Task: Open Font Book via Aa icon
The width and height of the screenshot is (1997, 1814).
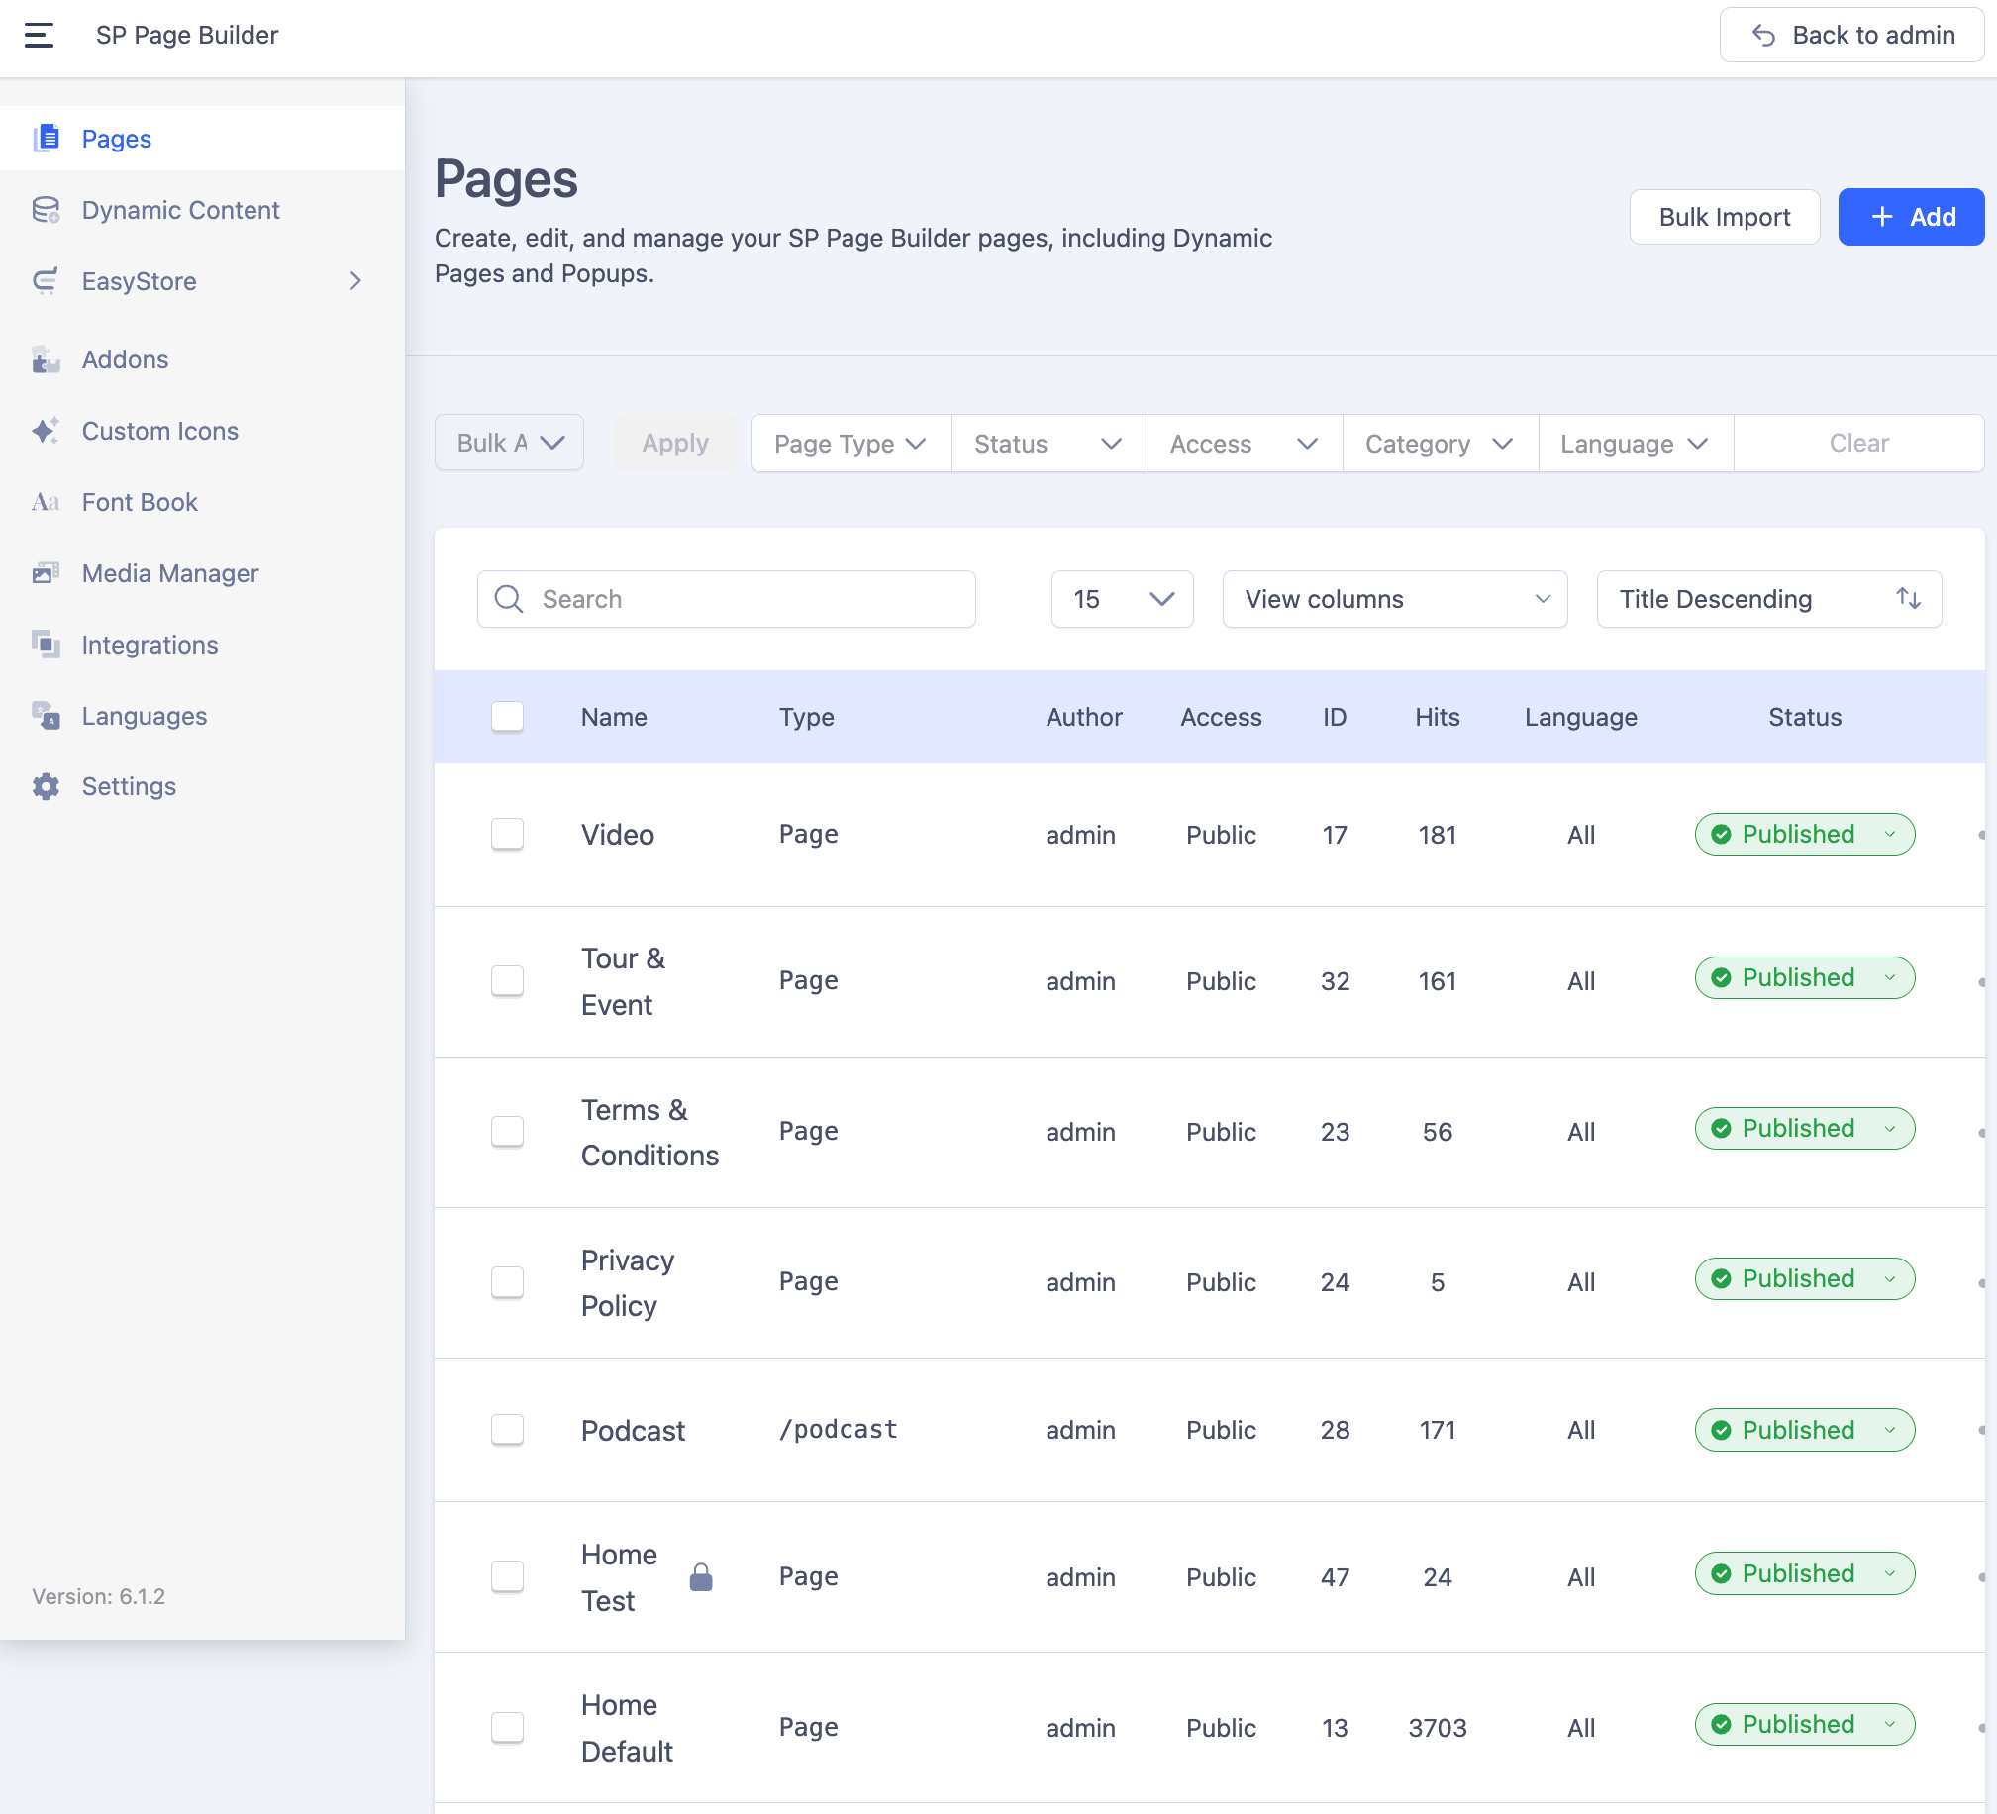Action: [x=46, y=502]
